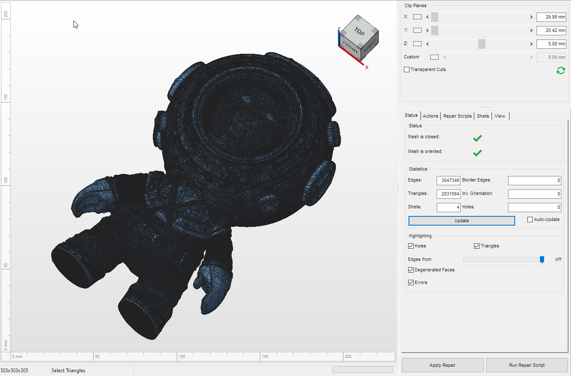Open the Shells tab
The width and height of the screenshot is (571, 376).
(483, 116)
